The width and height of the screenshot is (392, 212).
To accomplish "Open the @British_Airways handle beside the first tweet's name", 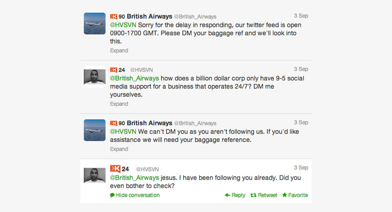I will pyautogui.click(x=195, y=17).
